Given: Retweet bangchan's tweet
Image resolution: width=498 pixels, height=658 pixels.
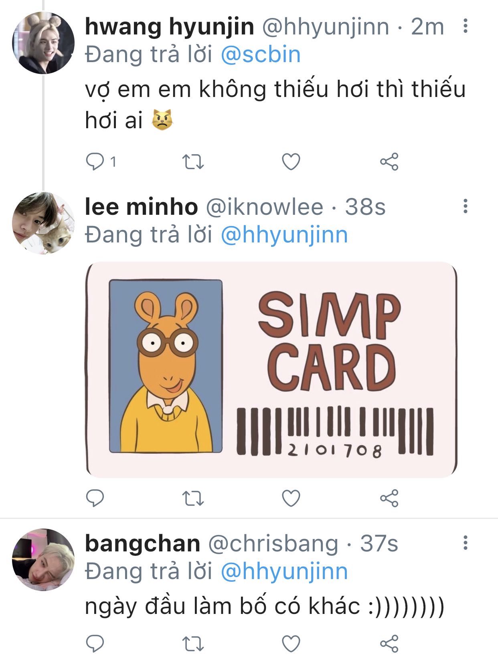Looking at the screenshot, I should click(x=193, y=643).
